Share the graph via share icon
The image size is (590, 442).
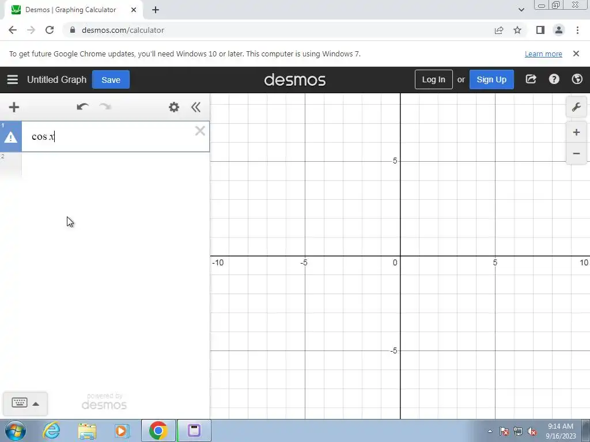pos(531,79)
